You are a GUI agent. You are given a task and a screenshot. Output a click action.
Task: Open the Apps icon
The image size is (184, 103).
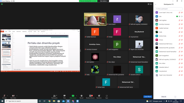(x=107, y=96)
